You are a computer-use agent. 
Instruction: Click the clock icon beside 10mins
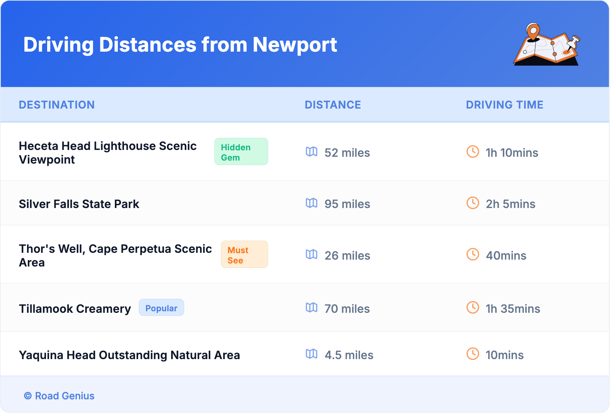473,354
